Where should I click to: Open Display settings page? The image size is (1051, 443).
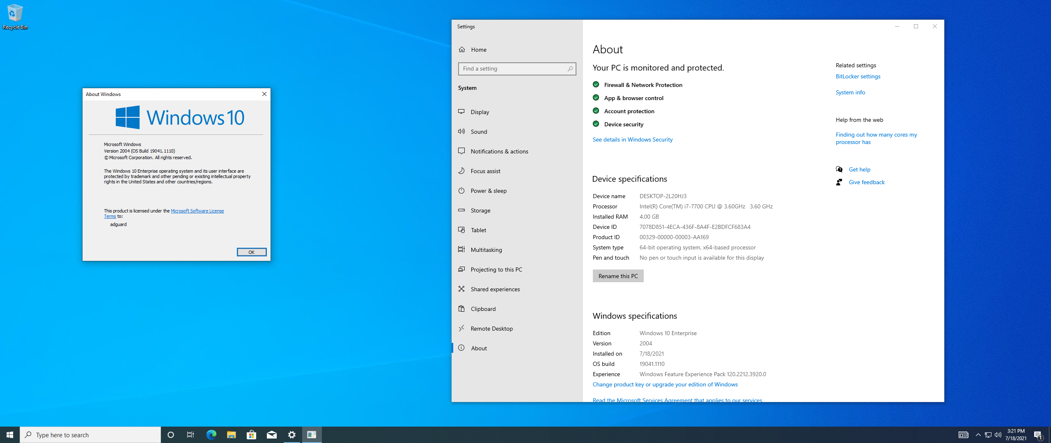pyautogui.click(x=517, y=112)
